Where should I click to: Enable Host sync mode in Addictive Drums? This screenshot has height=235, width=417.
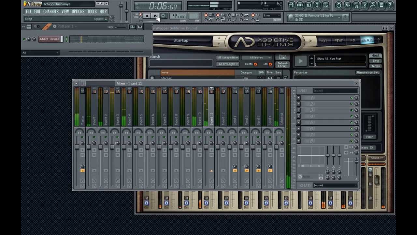(x=375, y=56)
